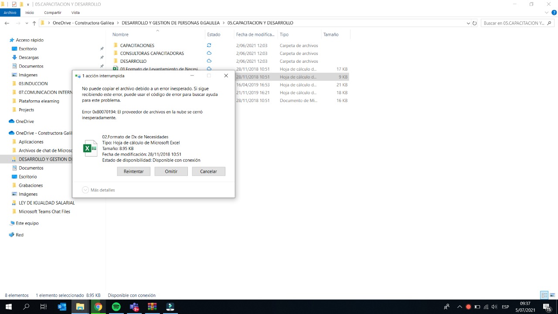The image size is (558, 314).
Task: Switch to details view layout
Action: pos(544,295)
